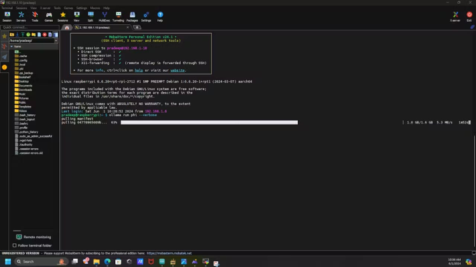Open the Settings gears toolbar icon
The width and height of the screenshot is (476, 267).
click(x=146, y=17)
